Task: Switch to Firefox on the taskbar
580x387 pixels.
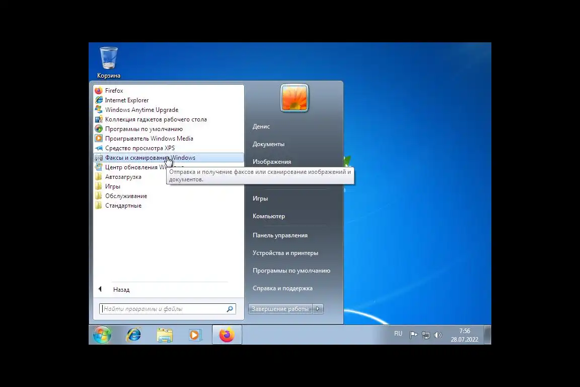Action: (227, 335)
